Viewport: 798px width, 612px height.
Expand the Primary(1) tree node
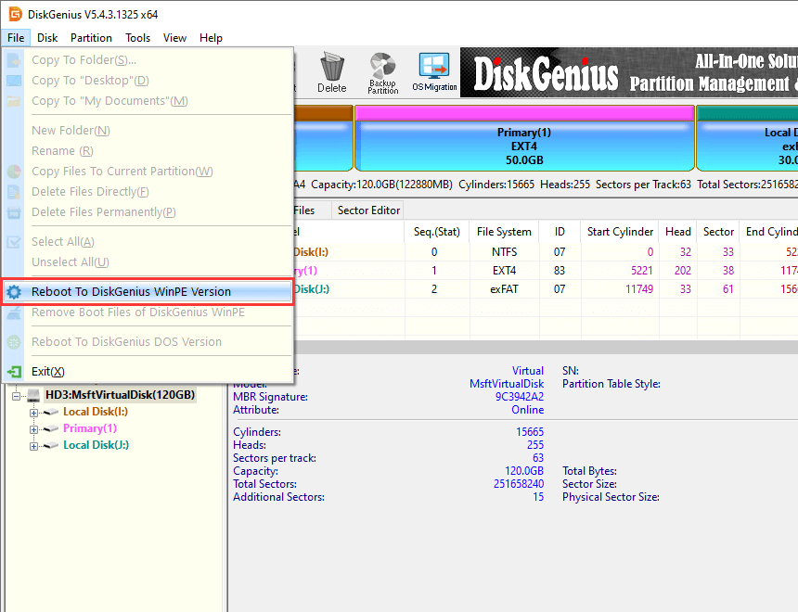click(x=34, y=428)
